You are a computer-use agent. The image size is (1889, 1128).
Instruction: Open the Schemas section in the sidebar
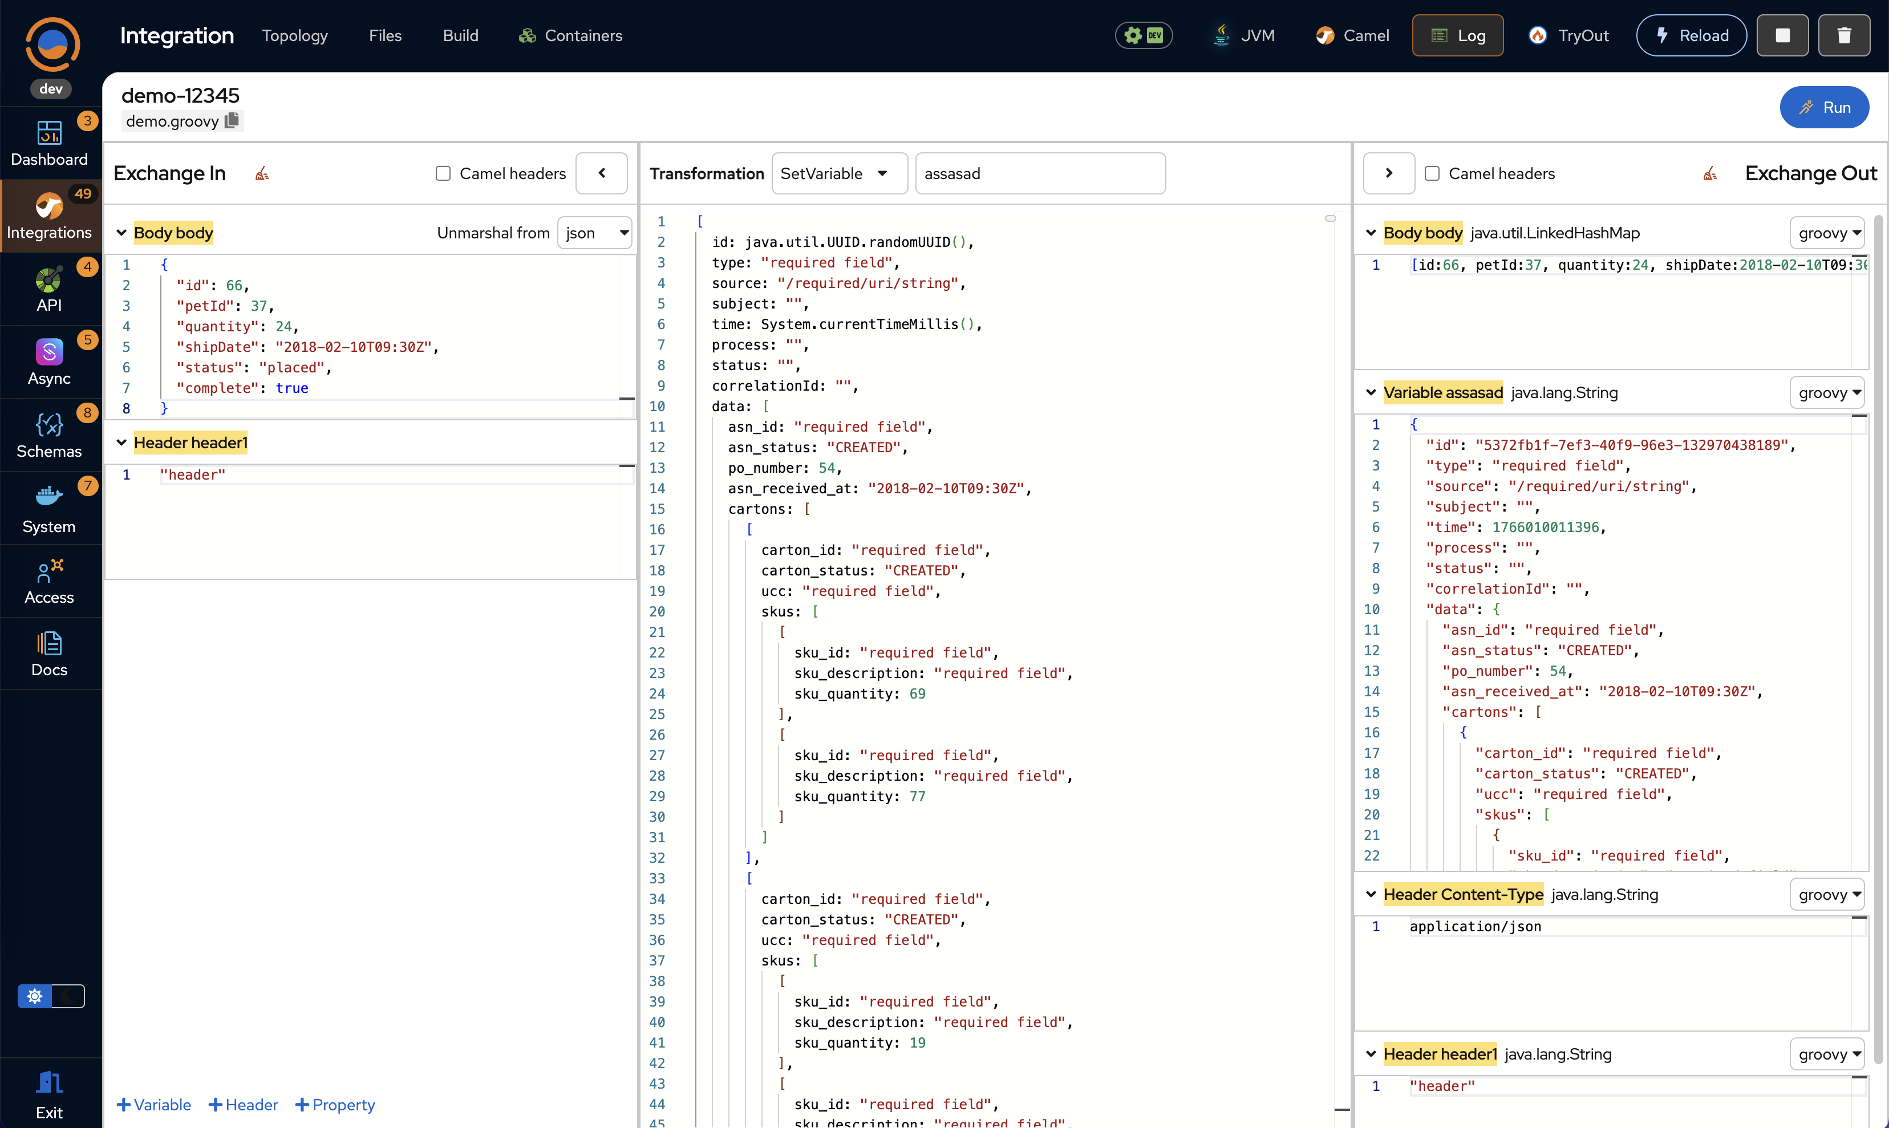coord(48,435)
